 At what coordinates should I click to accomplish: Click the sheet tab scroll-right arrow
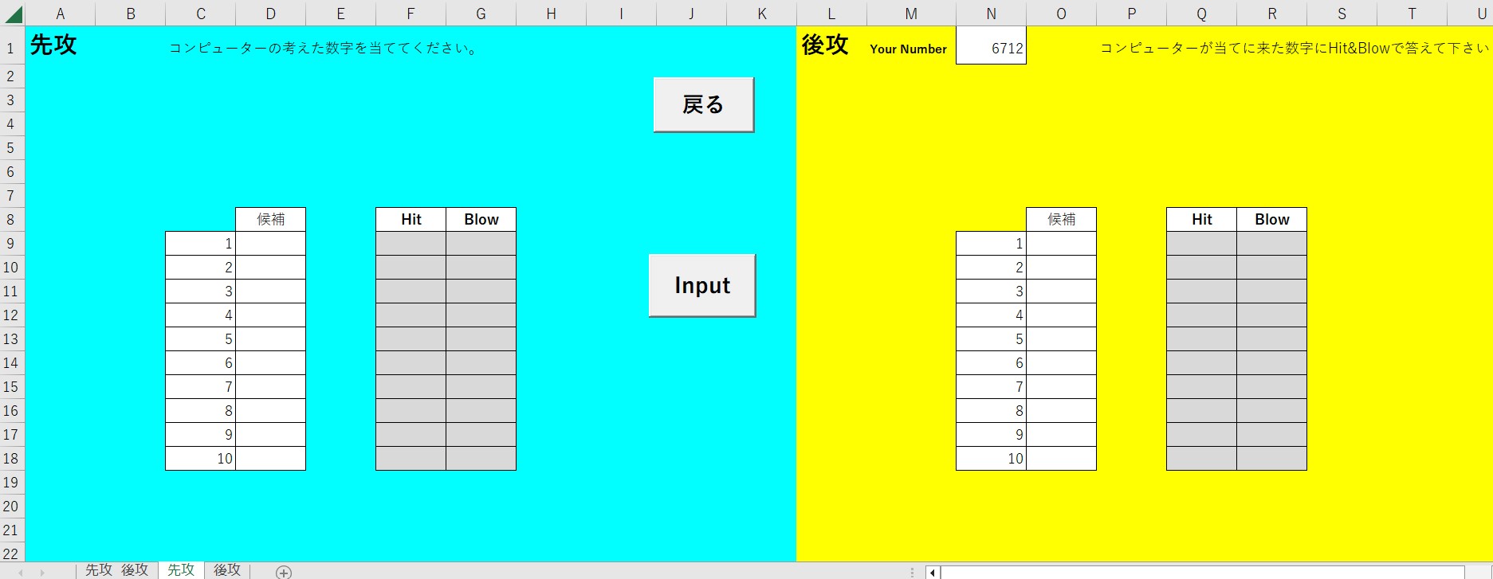[x=42, y=572]
